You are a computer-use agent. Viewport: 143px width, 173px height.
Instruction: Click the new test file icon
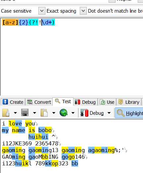[6, 113]
